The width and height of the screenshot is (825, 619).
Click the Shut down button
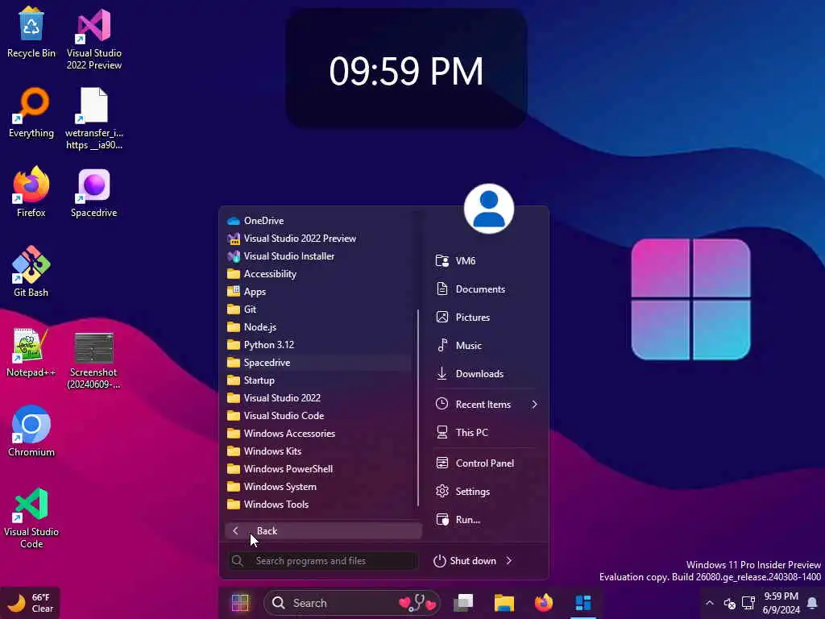tap(465, 561)
